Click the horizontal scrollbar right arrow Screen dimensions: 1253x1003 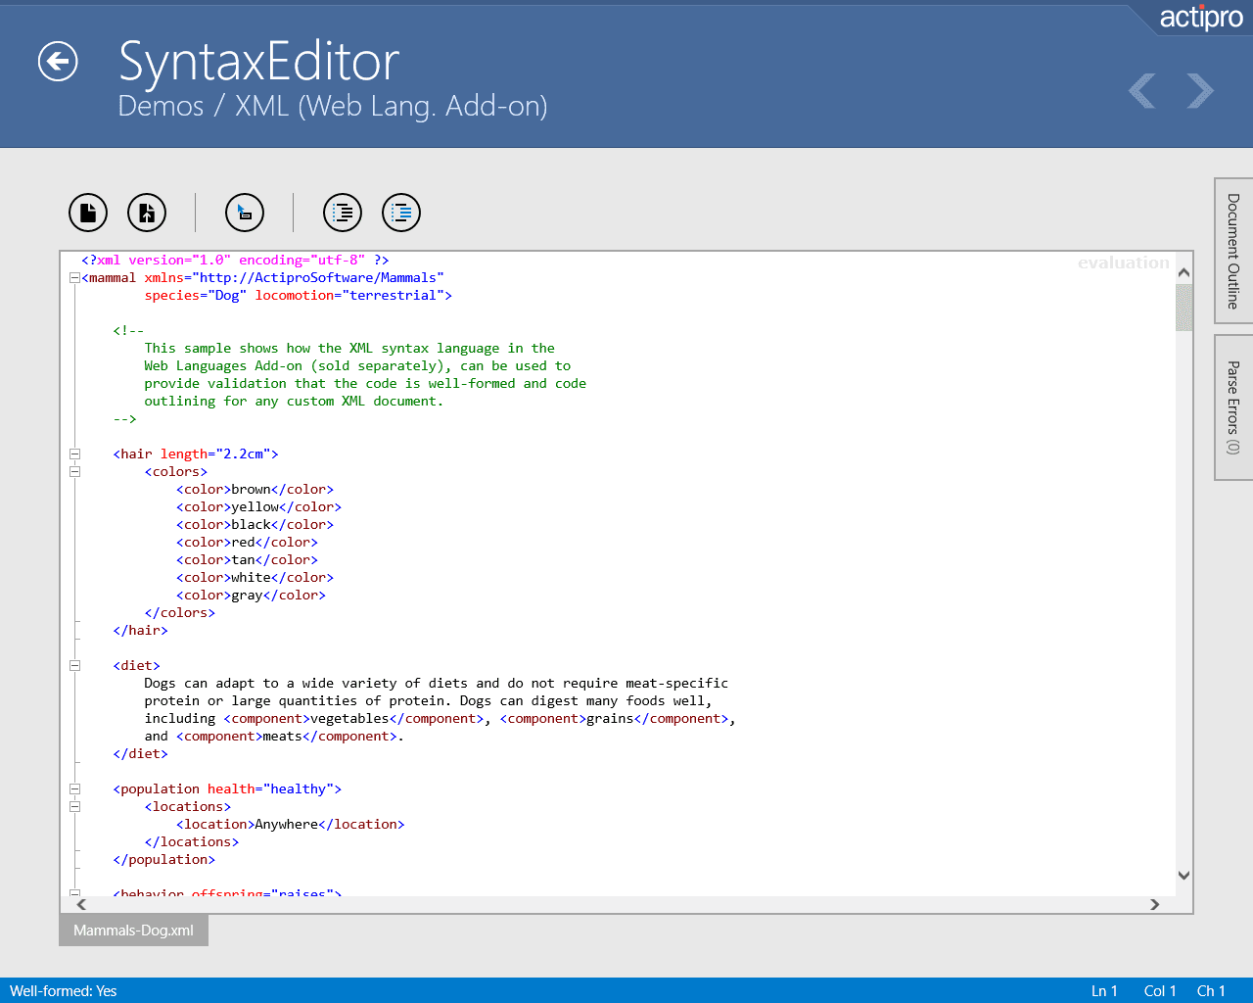[x=1155, y=905]
